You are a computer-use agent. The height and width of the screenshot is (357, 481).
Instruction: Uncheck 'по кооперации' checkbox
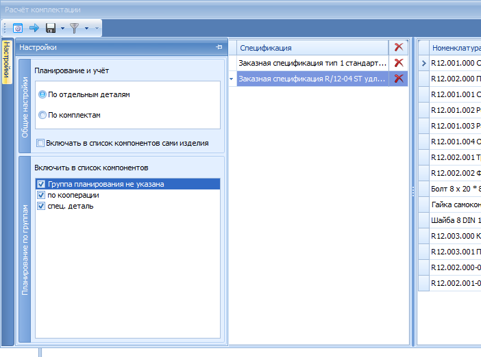click(x=41, y=195)
